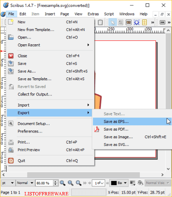Open the Normal Vision visual appearance dropdown
This screenshot has height=197, width=172.
(157, 183)
